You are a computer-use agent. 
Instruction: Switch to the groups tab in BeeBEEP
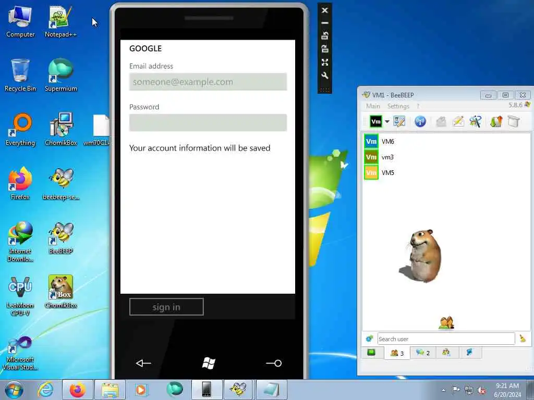[446, 353]
